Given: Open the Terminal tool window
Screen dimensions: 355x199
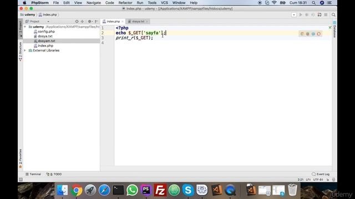Looking at the screenshot, I should point(33,174).
